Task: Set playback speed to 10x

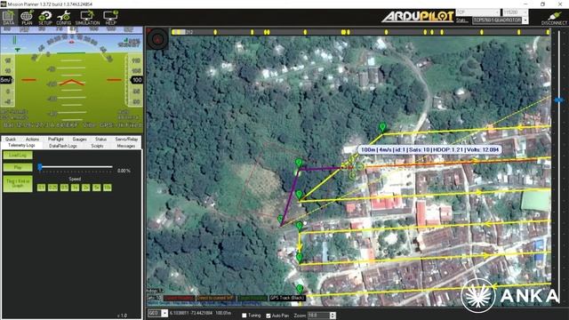Action: click(x=107, y=188)
